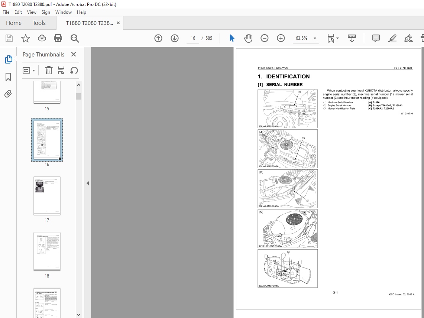Click the '1. IDENTIFICATION' heading text
Image resolution: width=424 pixels, height=318 pixels.
[x=284, y=77]
